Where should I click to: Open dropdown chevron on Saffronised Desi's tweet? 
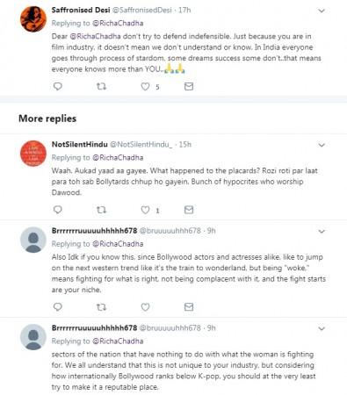tap(322, 11)
